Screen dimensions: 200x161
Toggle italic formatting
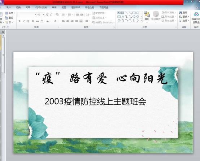(x=24, y=21)
